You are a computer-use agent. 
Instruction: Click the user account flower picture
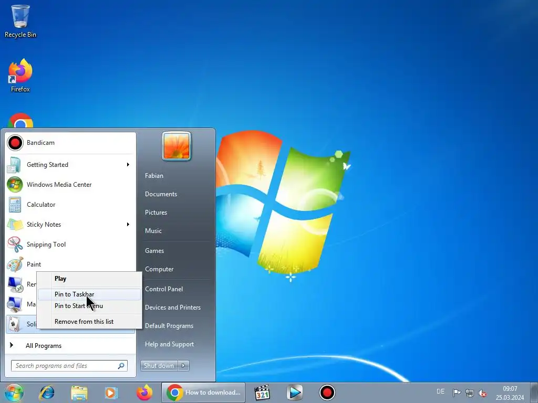tap(177, 146)
